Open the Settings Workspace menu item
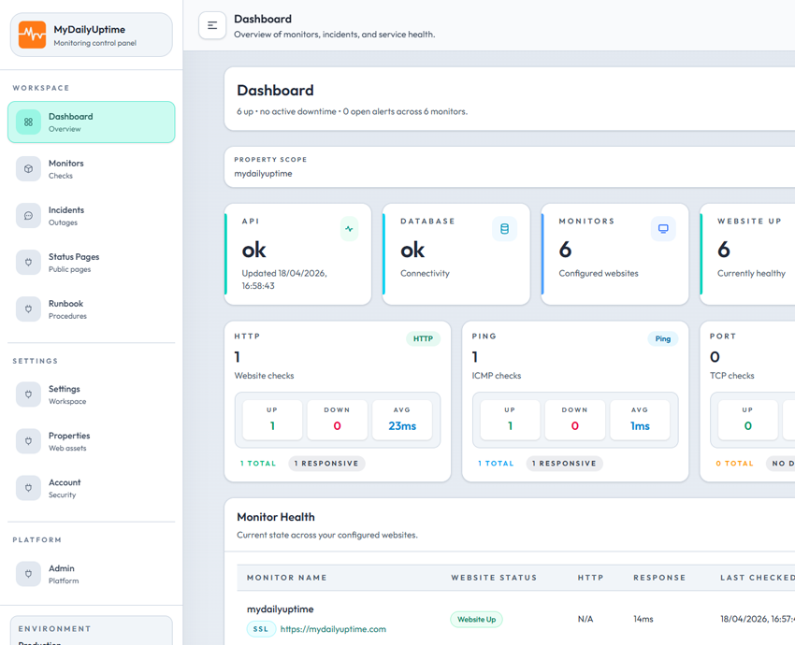 click(x=92, y=394)
